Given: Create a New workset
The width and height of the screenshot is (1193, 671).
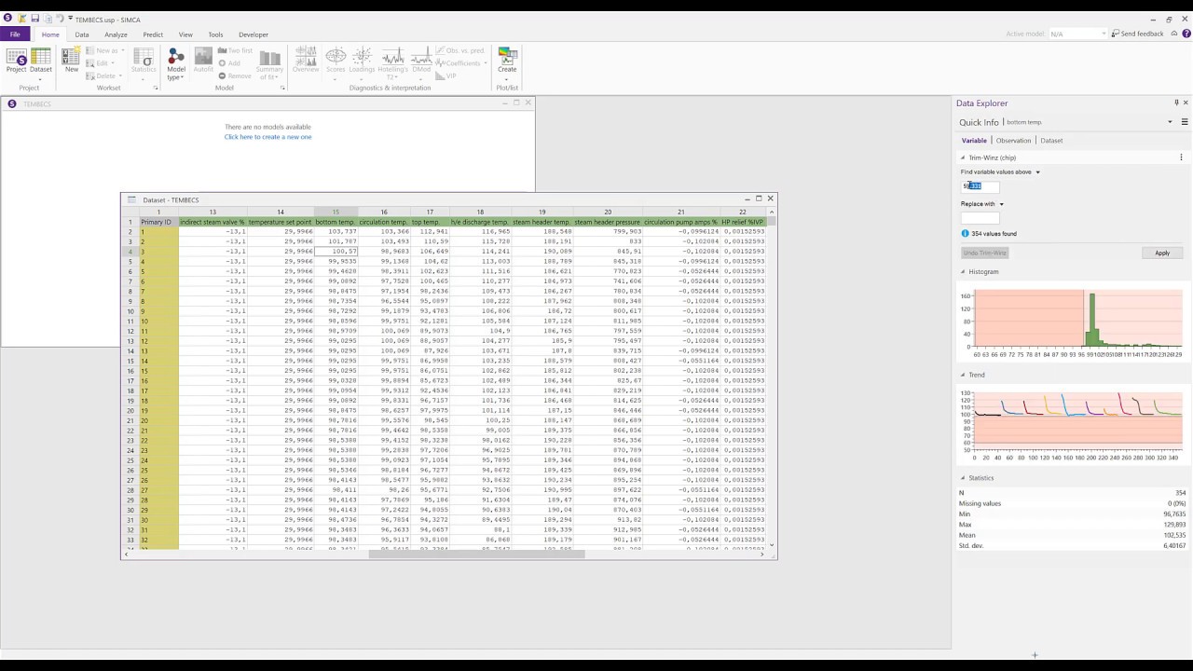Looking at the screenshot, I should point(72,62).
